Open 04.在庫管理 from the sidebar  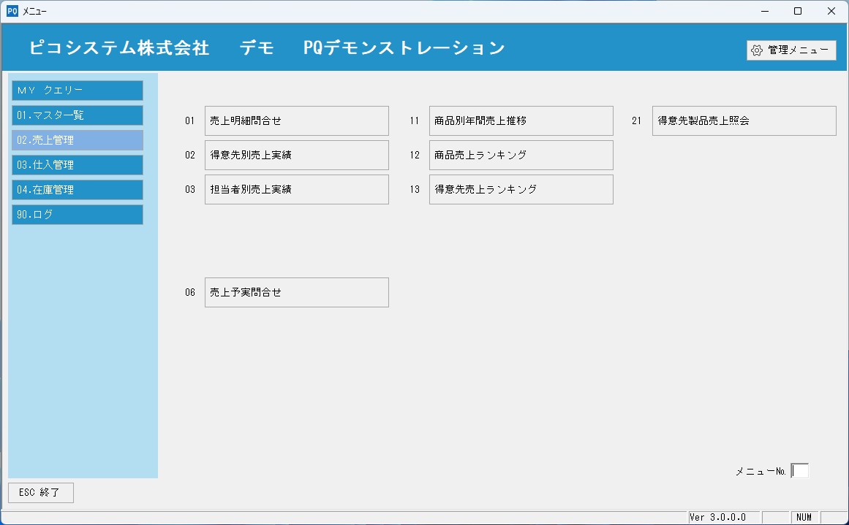tap(77, 190)
